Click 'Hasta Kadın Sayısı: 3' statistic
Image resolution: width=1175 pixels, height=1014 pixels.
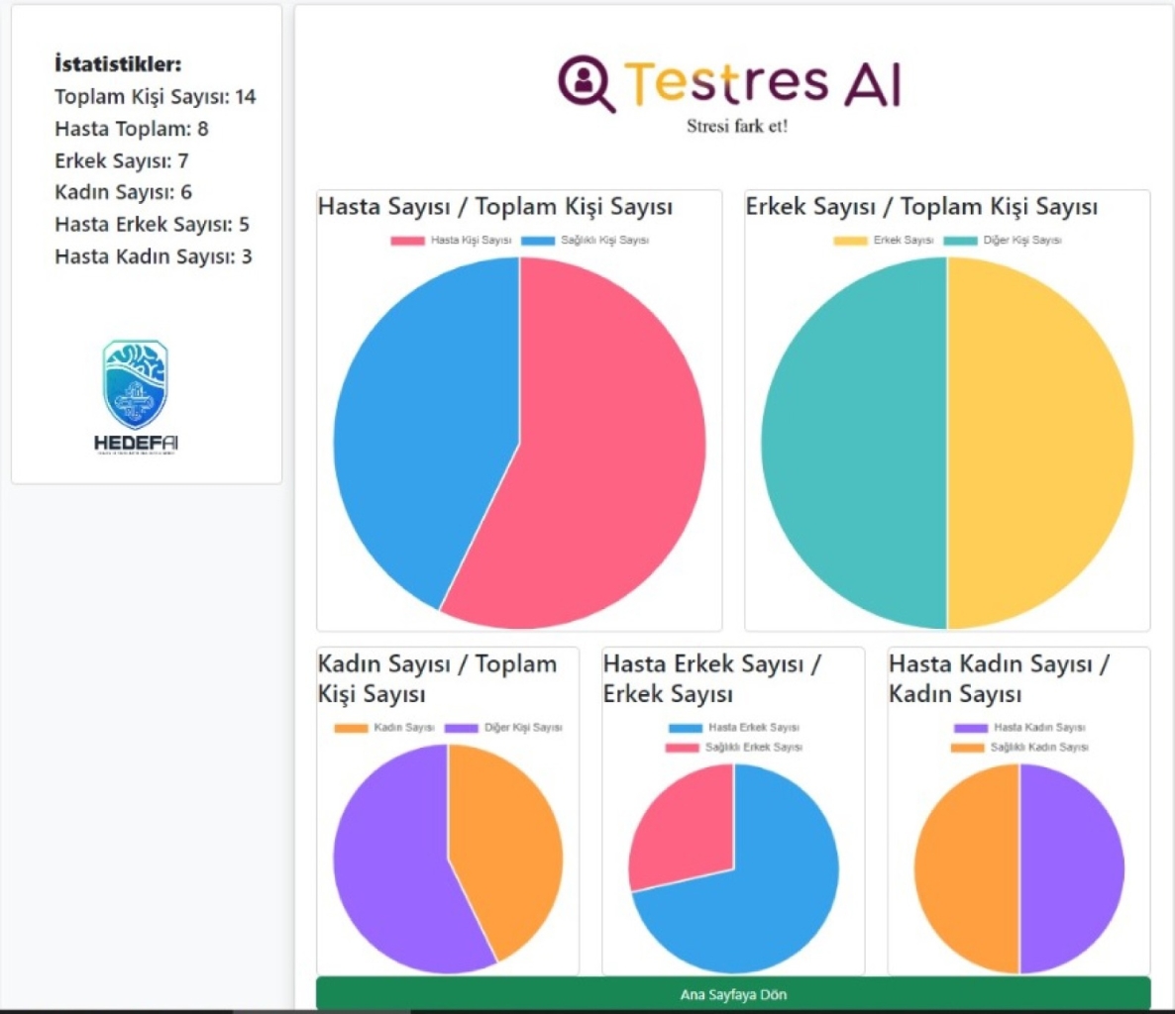153,256
